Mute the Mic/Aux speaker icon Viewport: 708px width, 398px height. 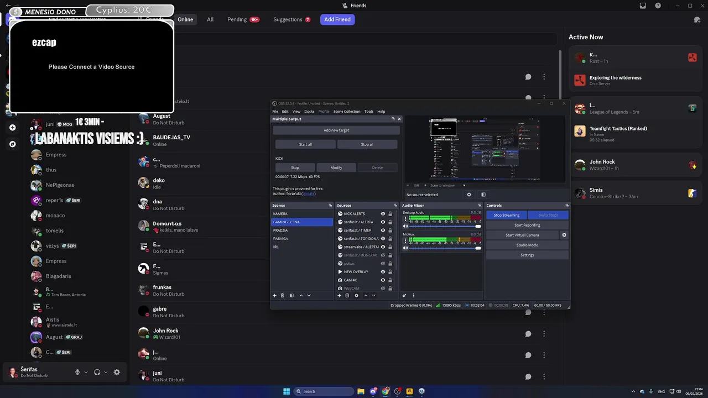(x=405, y=248)
